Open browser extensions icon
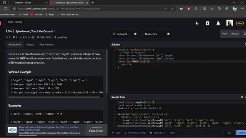 (196, 8)
